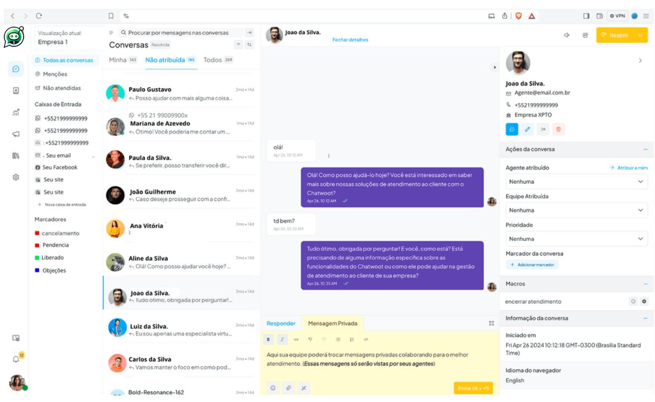Switch to the Minha conversations tab
The image size is (655, 402).
coord(118,60)
